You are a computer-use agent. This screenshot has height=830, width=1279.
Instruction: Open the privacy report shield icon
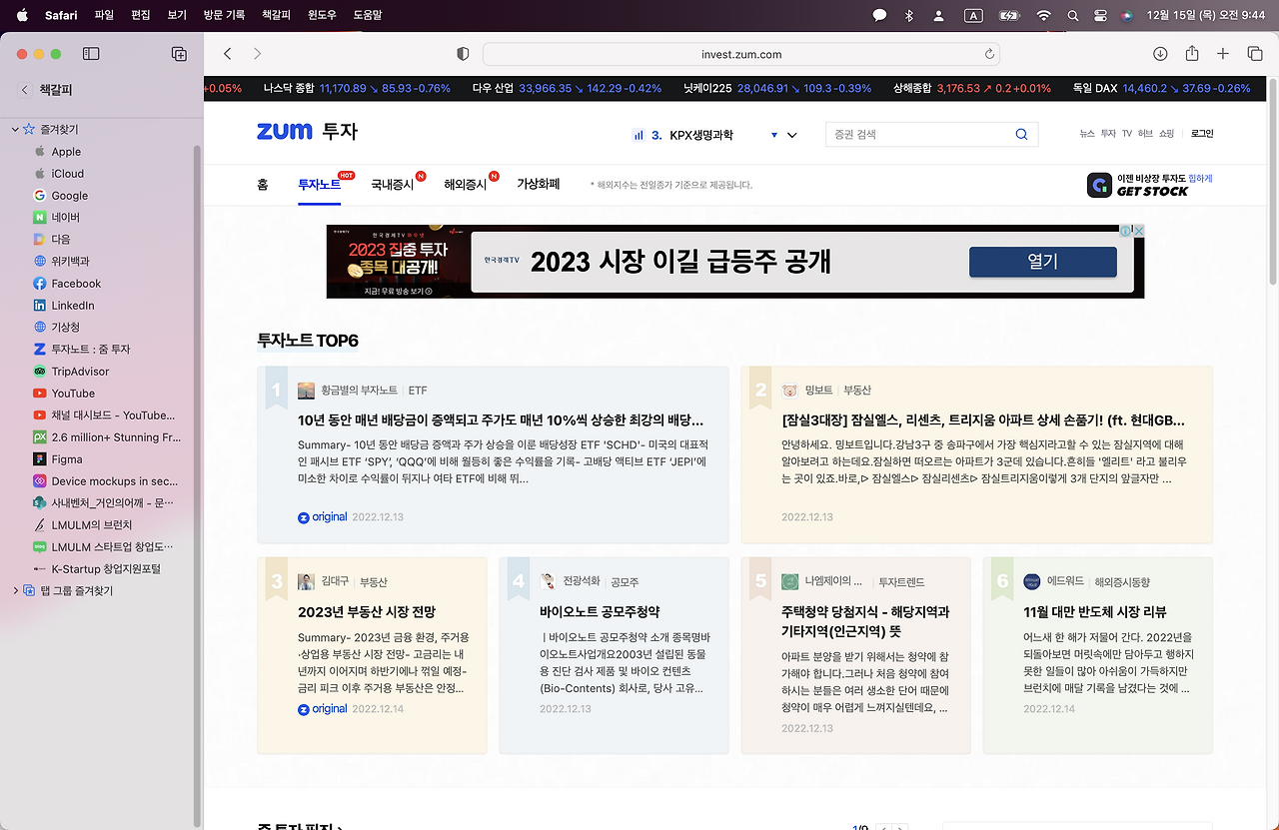click(x=463, y=54)
